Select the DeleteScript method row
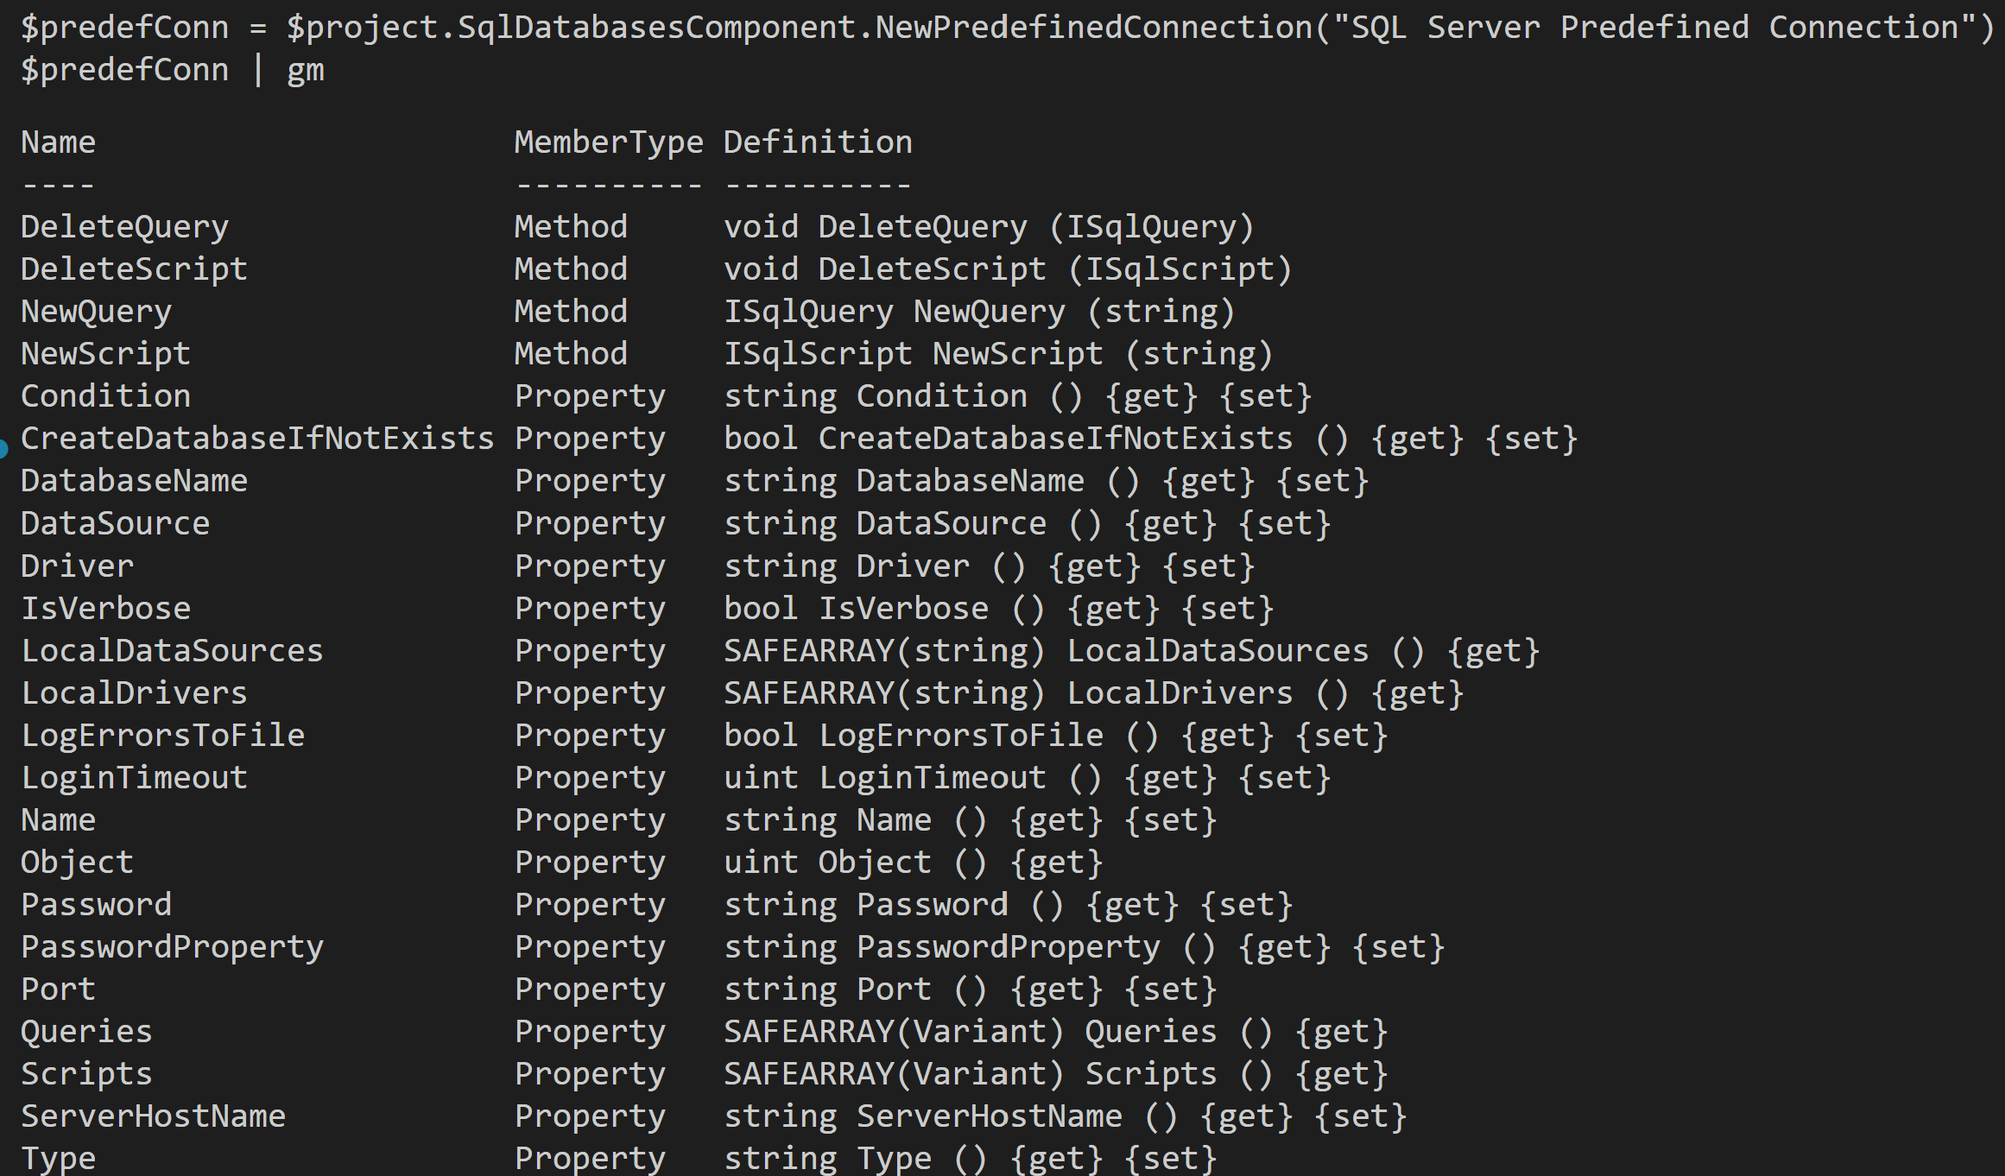2005x1176 pixels. pyautogui.click(x=134, y=268)
